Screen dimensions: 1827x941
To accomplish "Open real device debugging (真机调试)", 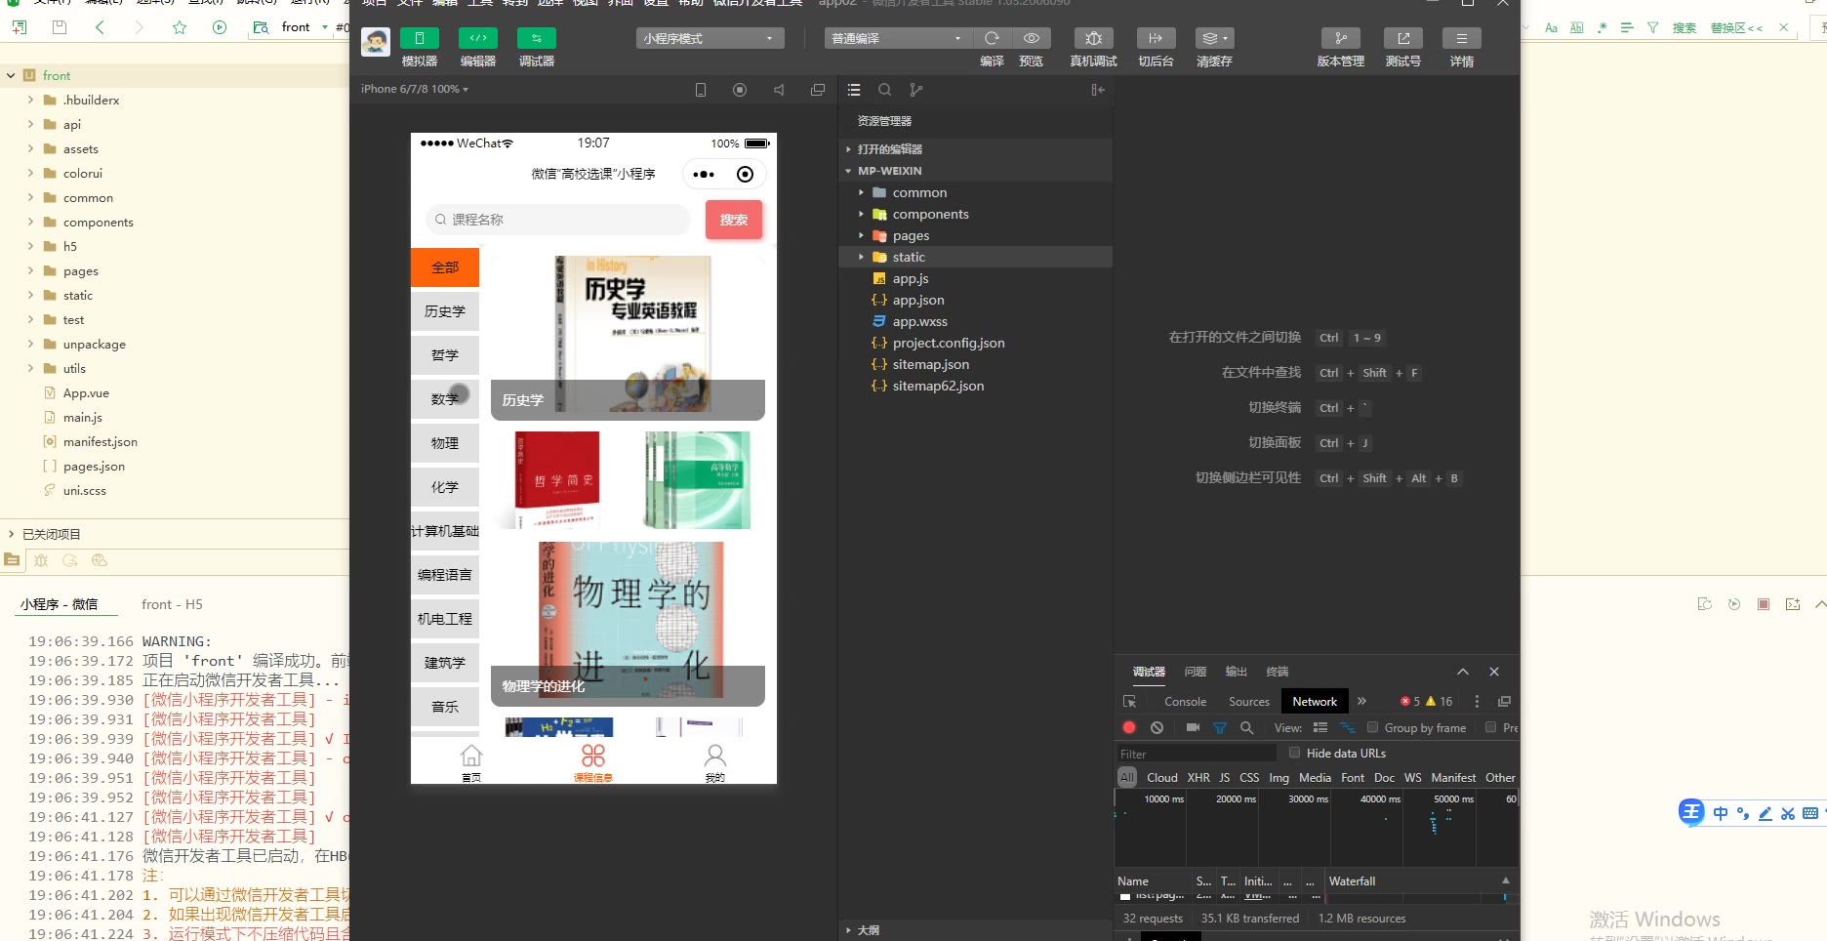I will pyautogui.click(x=1093, y=38).
